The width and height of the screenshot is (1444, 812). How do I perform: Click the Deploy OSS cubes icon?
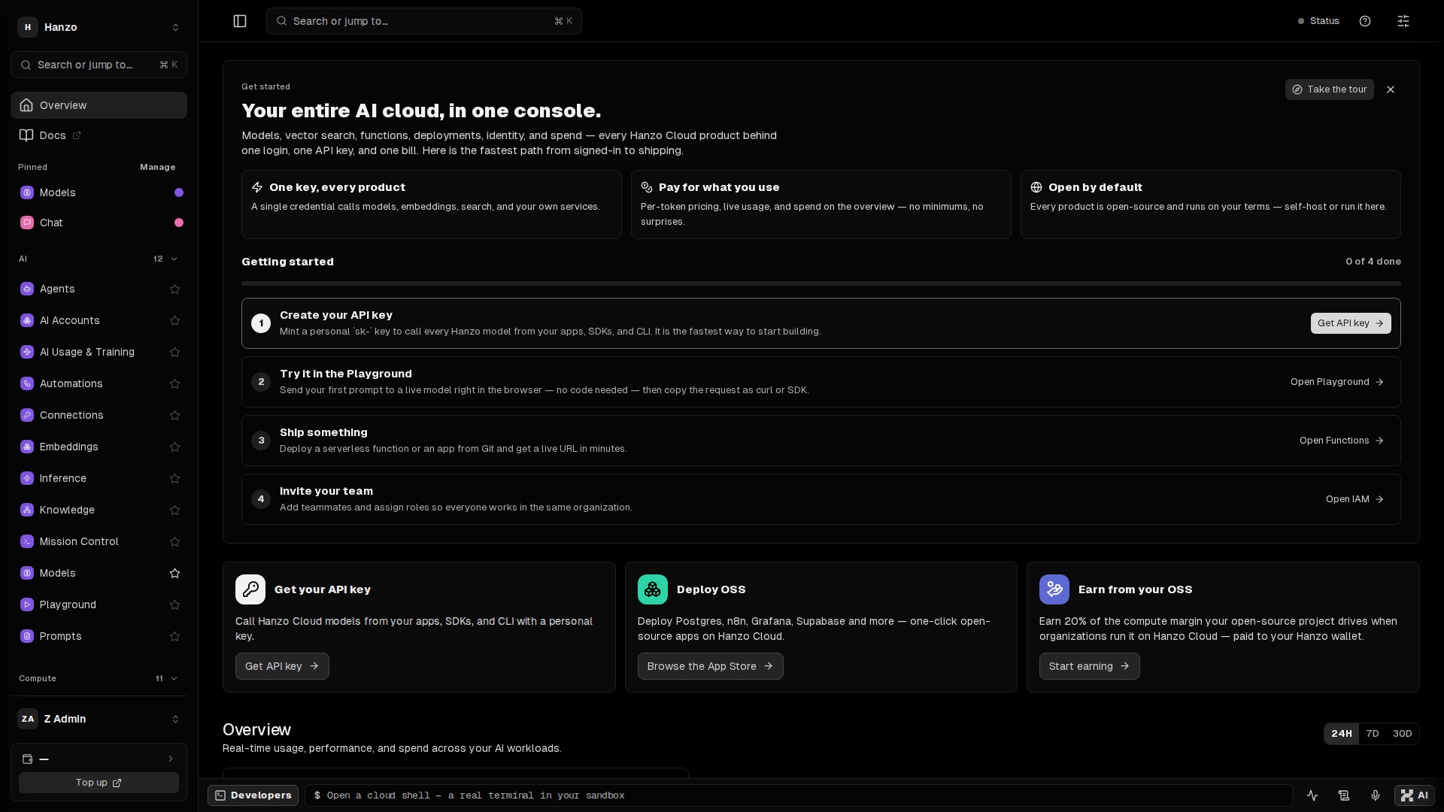click(x=653, y=589)
